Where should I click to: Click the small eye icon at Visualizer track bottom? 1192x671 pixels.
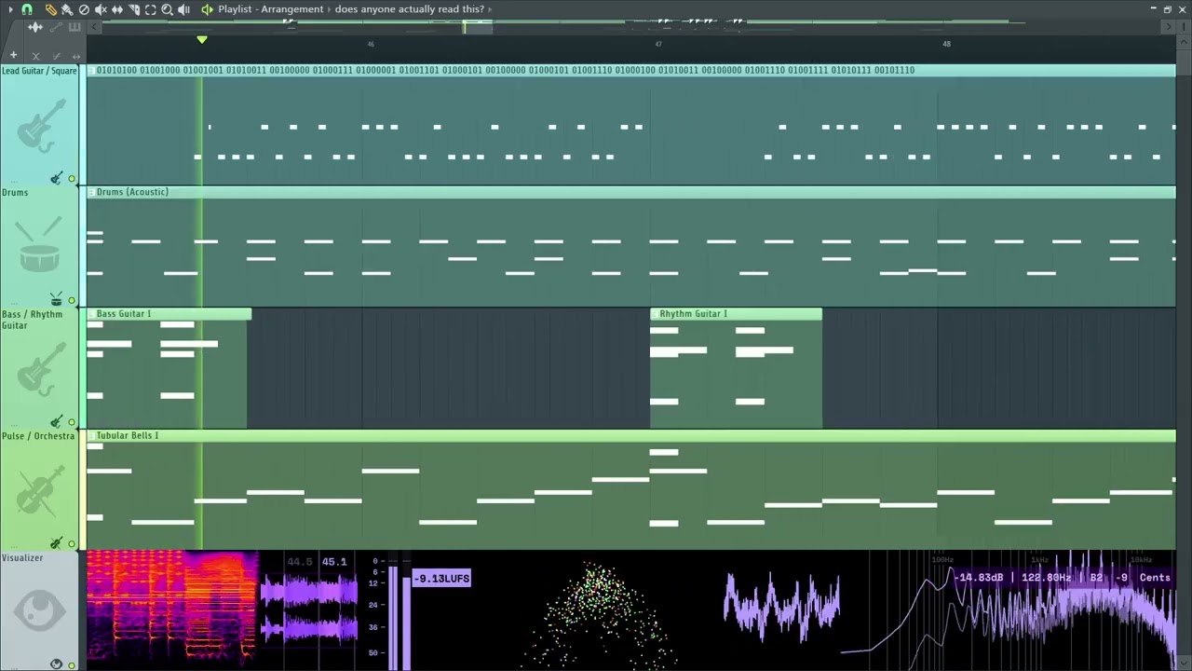click(57, 664)
